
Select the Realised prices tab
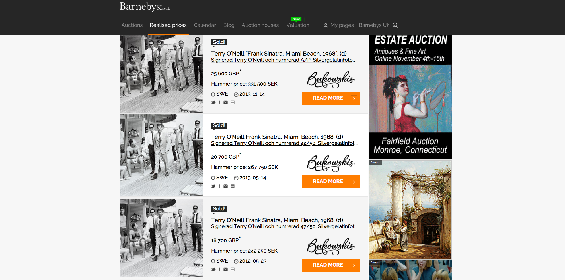click(168, 25)
